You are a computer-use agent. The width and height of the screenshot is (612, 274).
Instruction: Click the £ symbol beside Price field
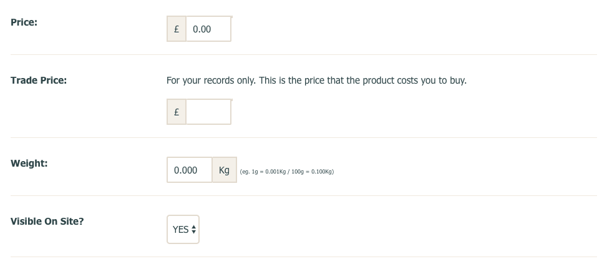[x=177, y=29]
